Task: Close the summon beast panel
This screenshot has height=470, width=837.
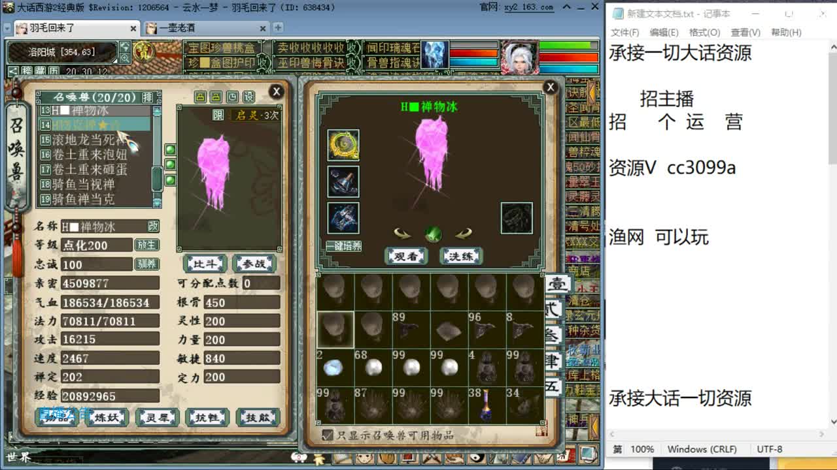Action: pos(276,91)
